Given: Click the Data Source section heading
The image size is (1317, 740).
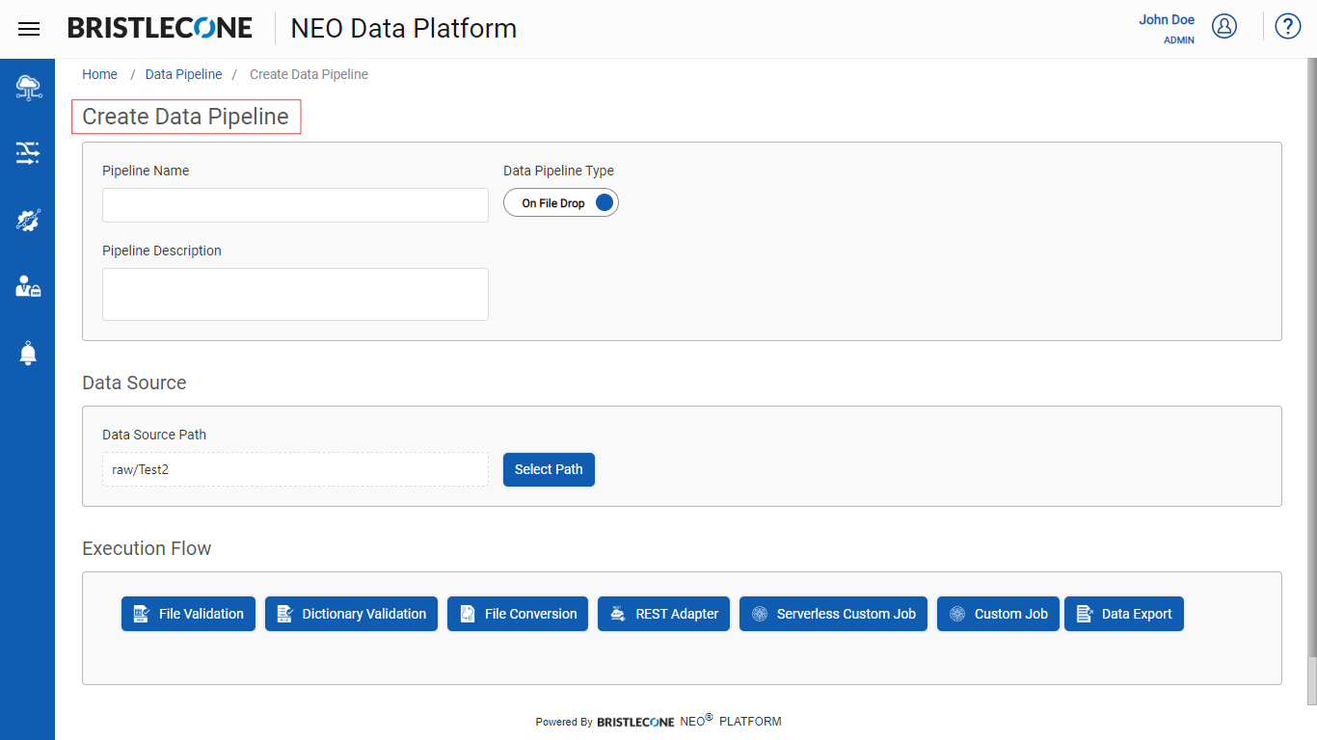Looking at the screenshot, I should (134, 383).
